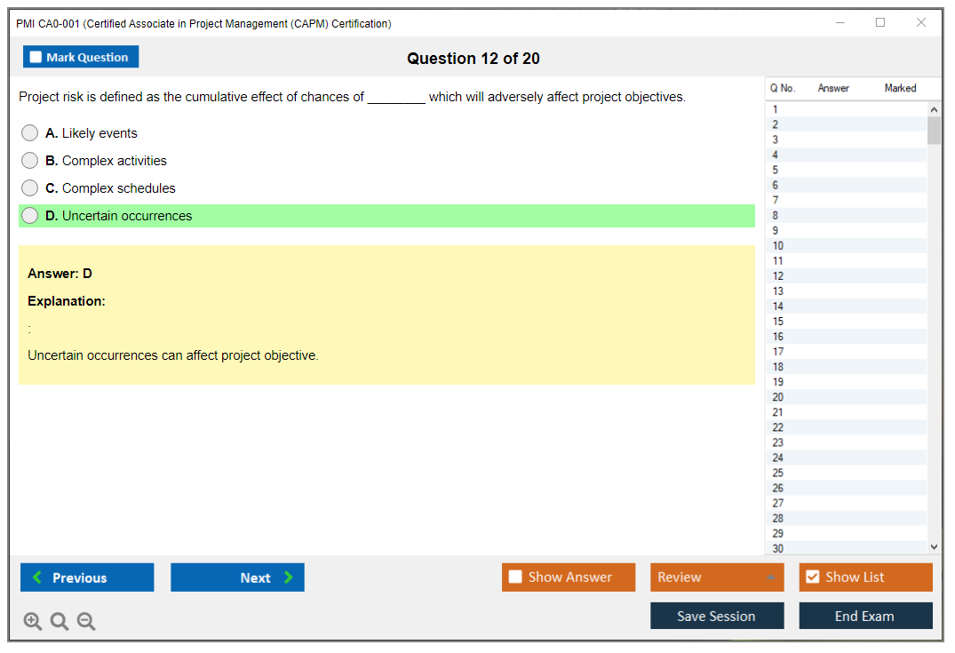Pick option C Complex schedules

pyautogui.click(x=30, y=188)
